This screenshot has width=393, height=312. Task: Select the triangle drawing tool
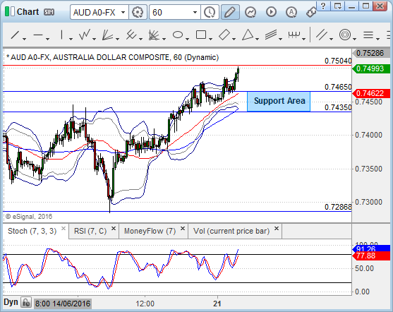(248, 35)
